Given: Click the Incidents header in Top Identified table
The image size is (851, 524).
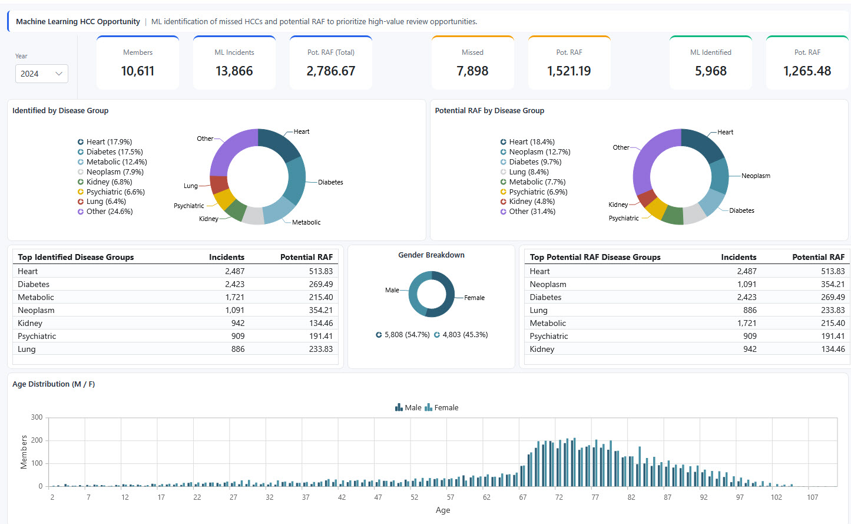Looking at the screenshot, I should [x=226, y=257].
